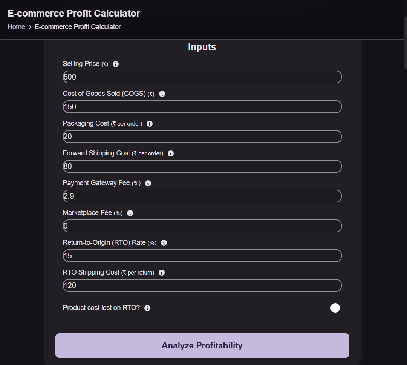Click the page vertical scrollbar thumb
Image resolution: width=407 pixels, height=365 pixels.
click(x=405, y=43)
